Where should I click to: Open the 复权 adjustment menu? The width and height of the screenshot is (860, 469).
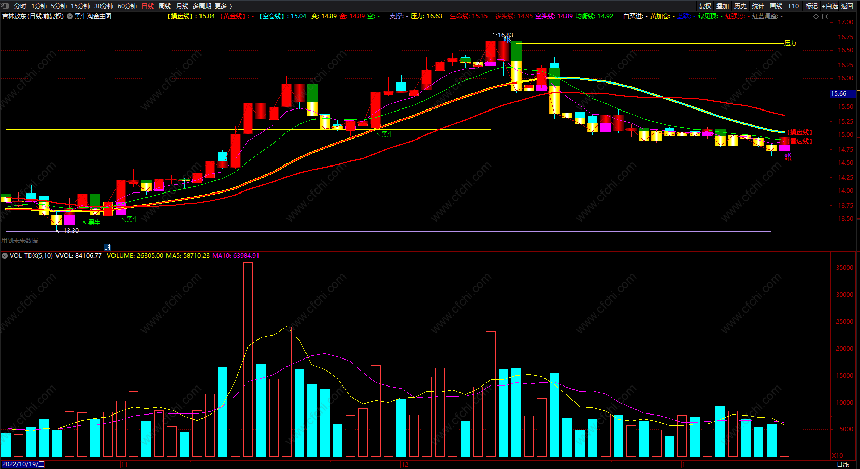(x=705, y=6)
